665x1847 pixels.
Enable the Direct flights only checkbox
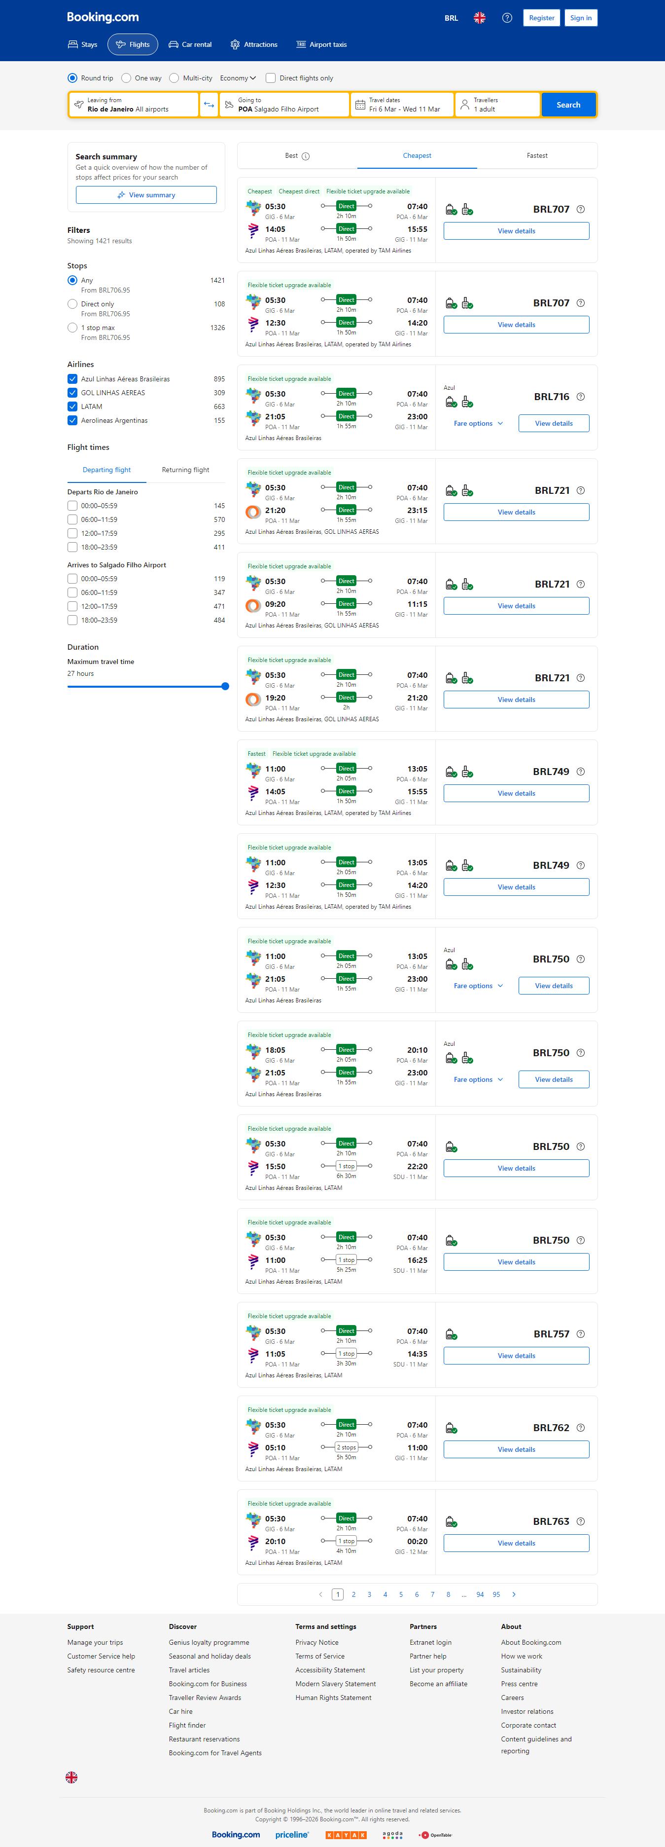coord(271,78)
